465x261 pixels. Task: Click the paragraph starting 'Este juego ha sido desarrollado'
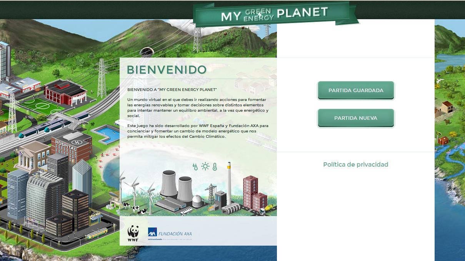coord(198,131)
